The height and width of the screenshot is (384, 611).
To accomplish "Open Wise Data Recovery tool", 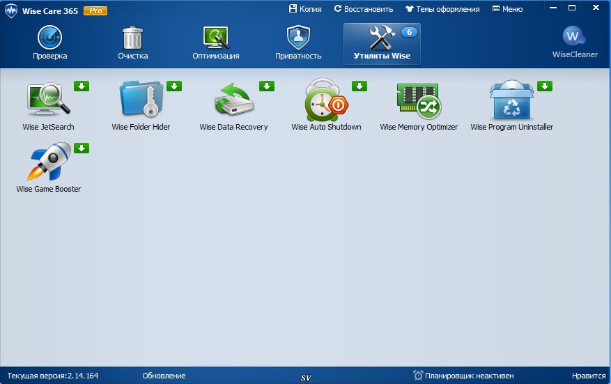I will [233, 100].
